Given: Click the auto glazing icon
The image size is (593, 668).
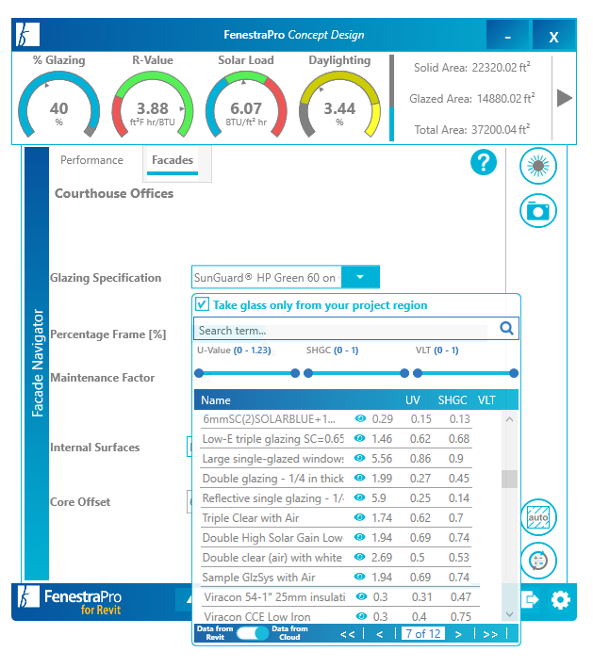Looking at the screenshot, I should click(x=538, y=517).
